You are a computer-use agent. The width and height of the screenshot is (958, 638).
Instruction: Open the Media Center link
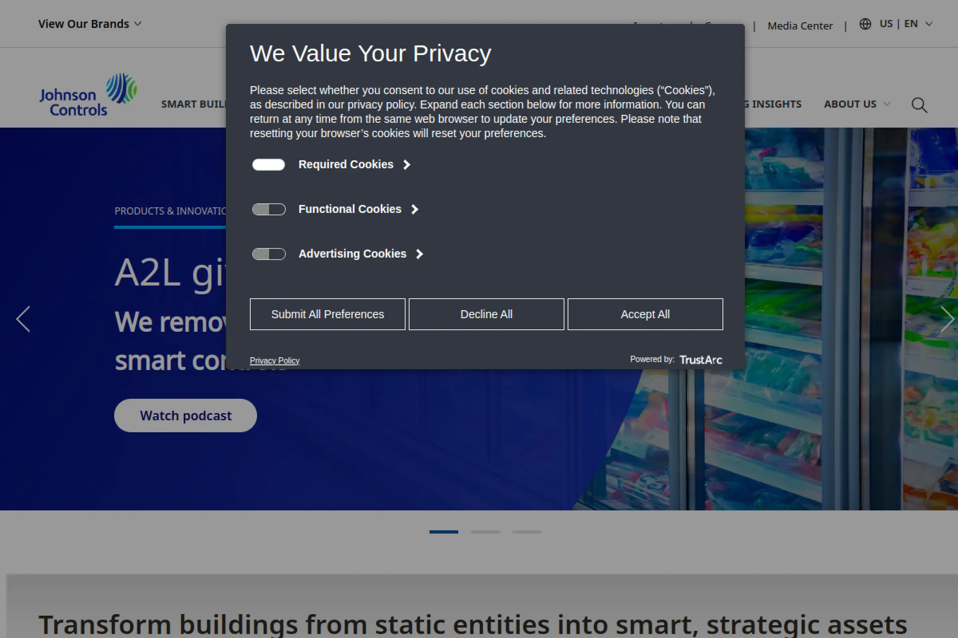tap(800, 26)
